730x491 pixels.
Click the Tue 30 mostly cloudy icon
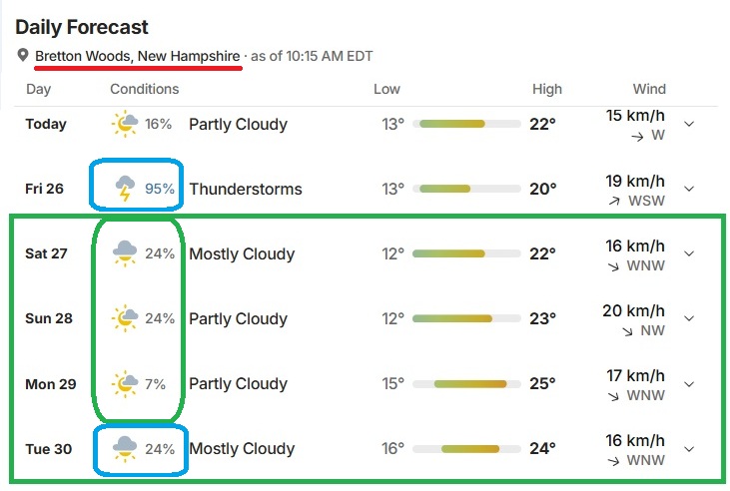125,449
